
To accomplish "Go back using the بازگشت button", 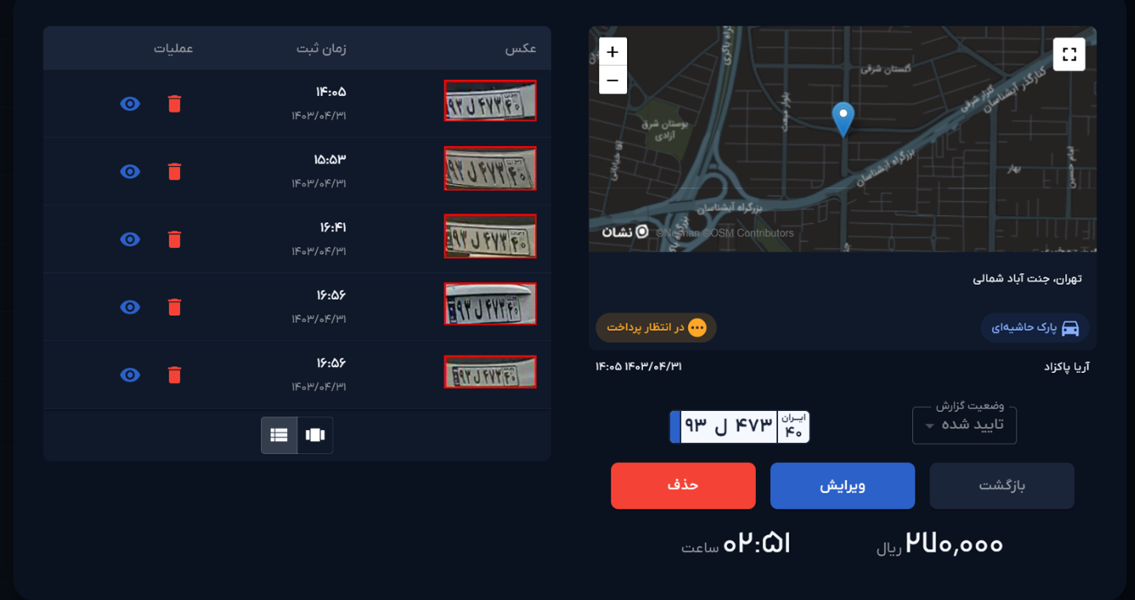I will 1002,486.
